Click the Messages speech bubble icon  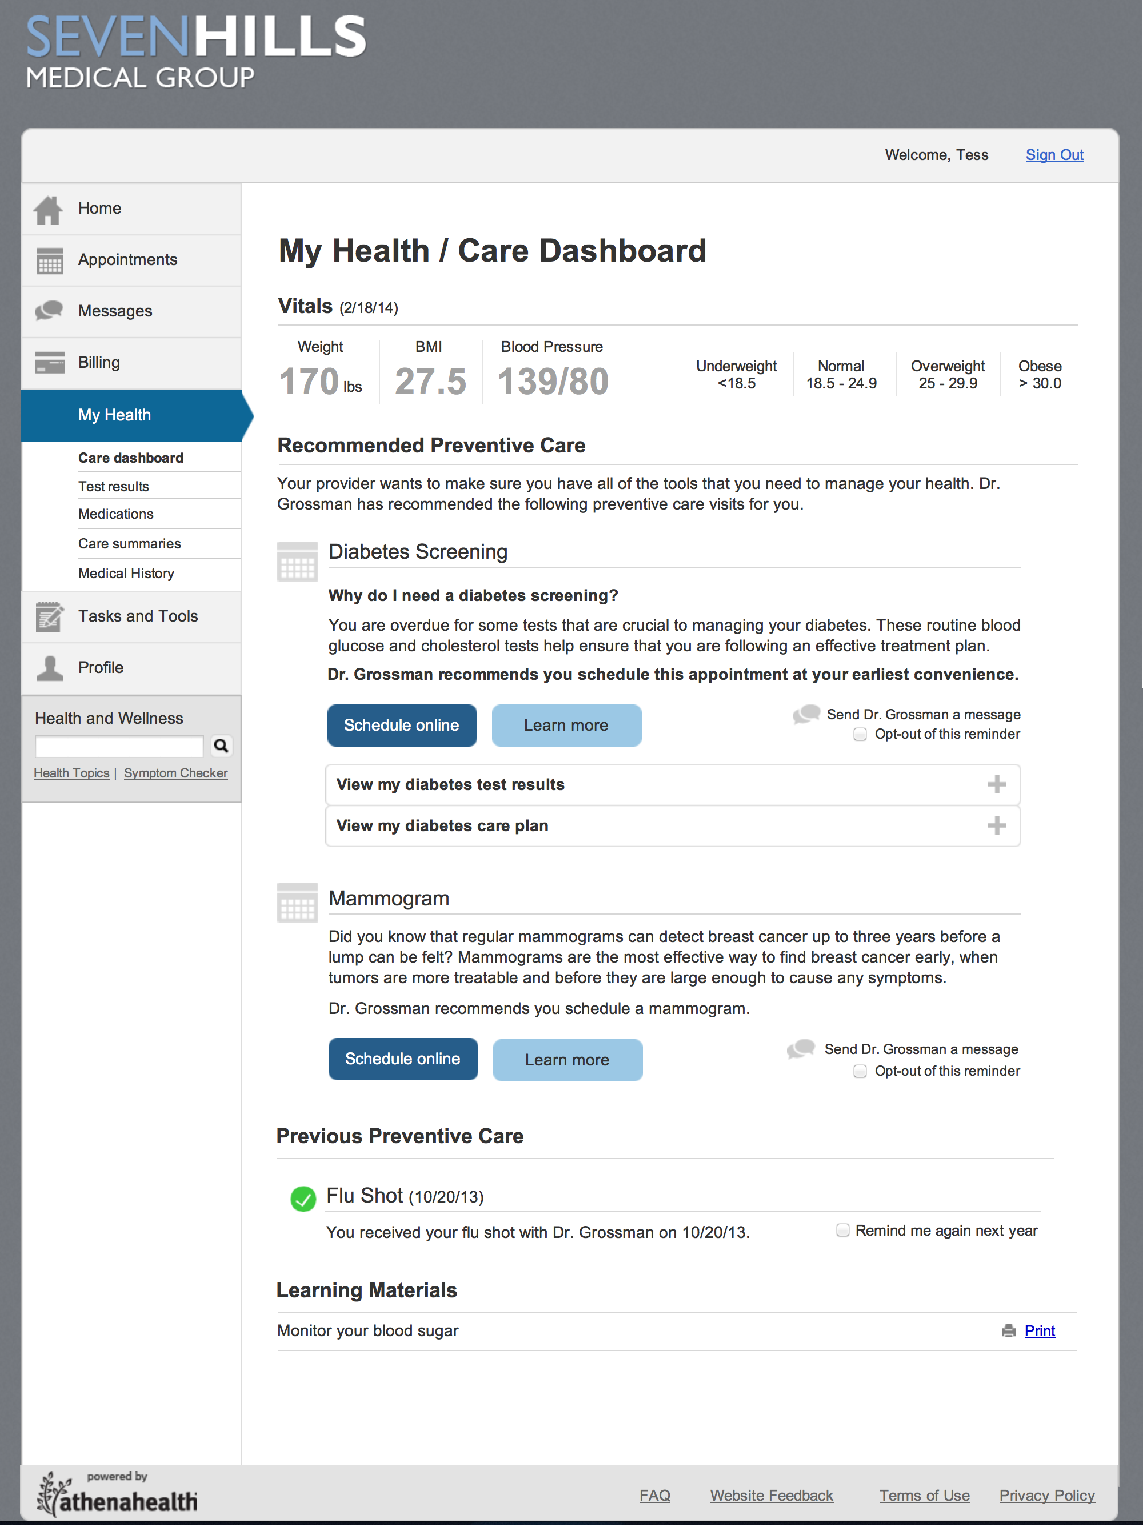51,311
